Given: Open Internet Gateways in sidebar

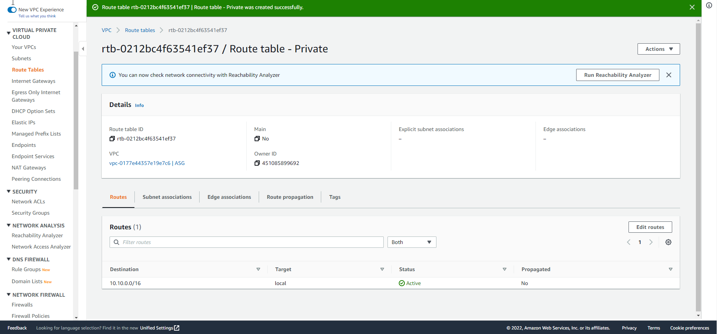Looking at the screenshot, I should [34, 81].
